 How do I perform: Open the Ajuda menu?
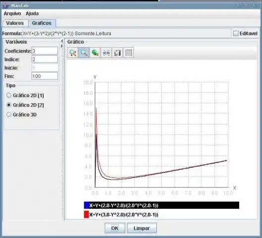(32, 13)
